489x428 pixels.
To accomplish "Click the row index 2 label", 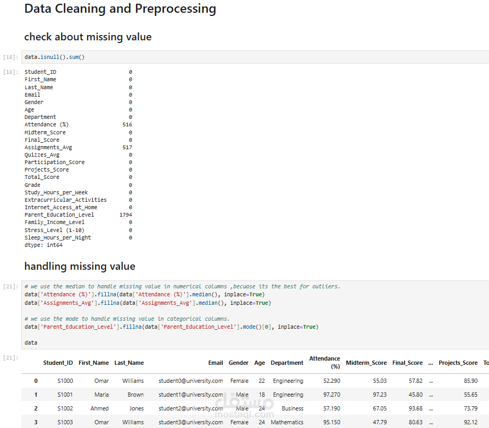I will (x=36, y=409).
